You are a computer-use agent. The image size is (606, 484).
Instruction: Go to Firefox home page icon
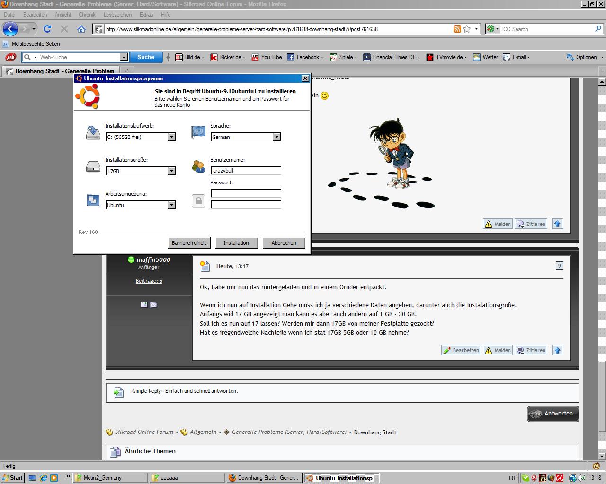click(x=81, y=29)
